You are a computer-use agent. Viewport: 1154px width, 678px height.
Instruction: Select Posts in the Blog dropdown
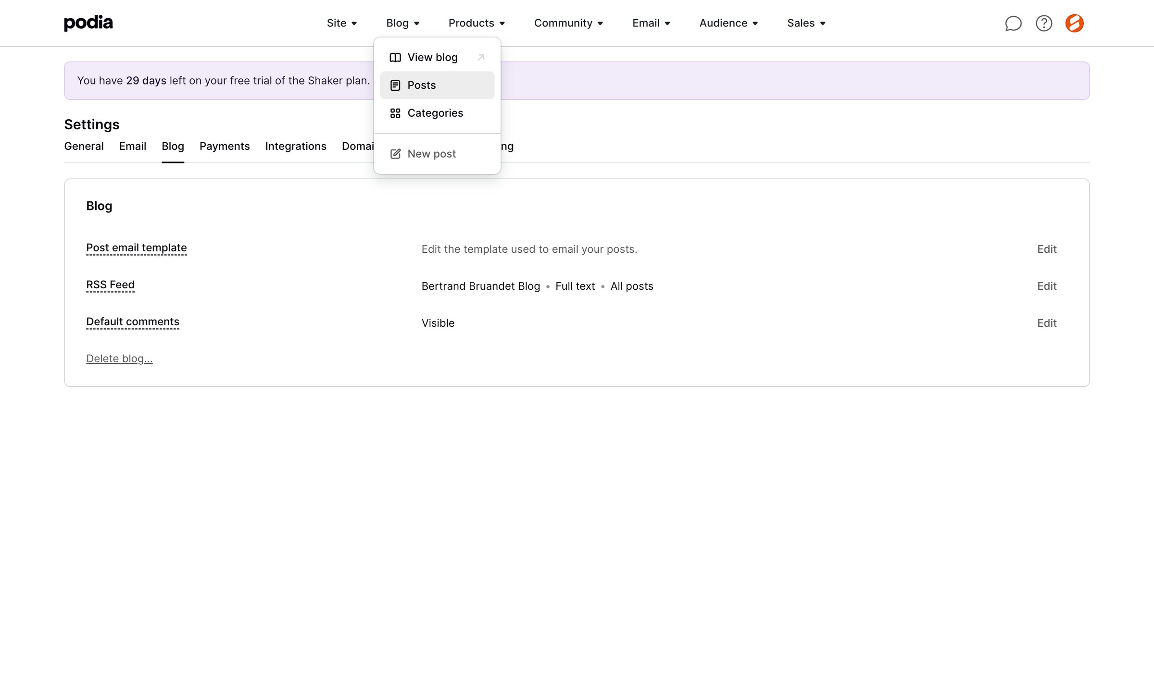pos(437,86)
